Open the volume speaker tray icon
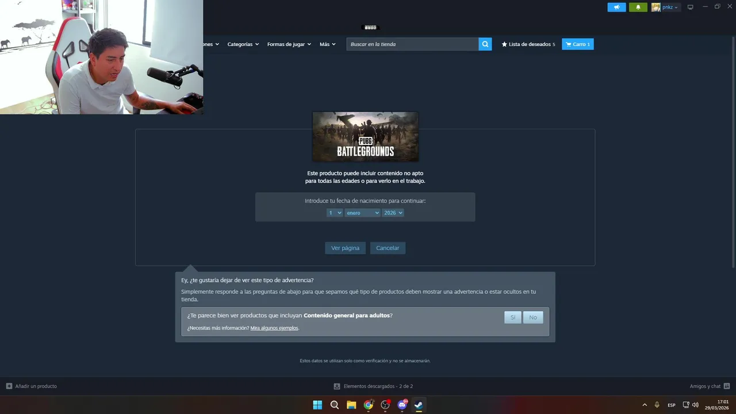This screenshot has height=414, width=736. 695,405
